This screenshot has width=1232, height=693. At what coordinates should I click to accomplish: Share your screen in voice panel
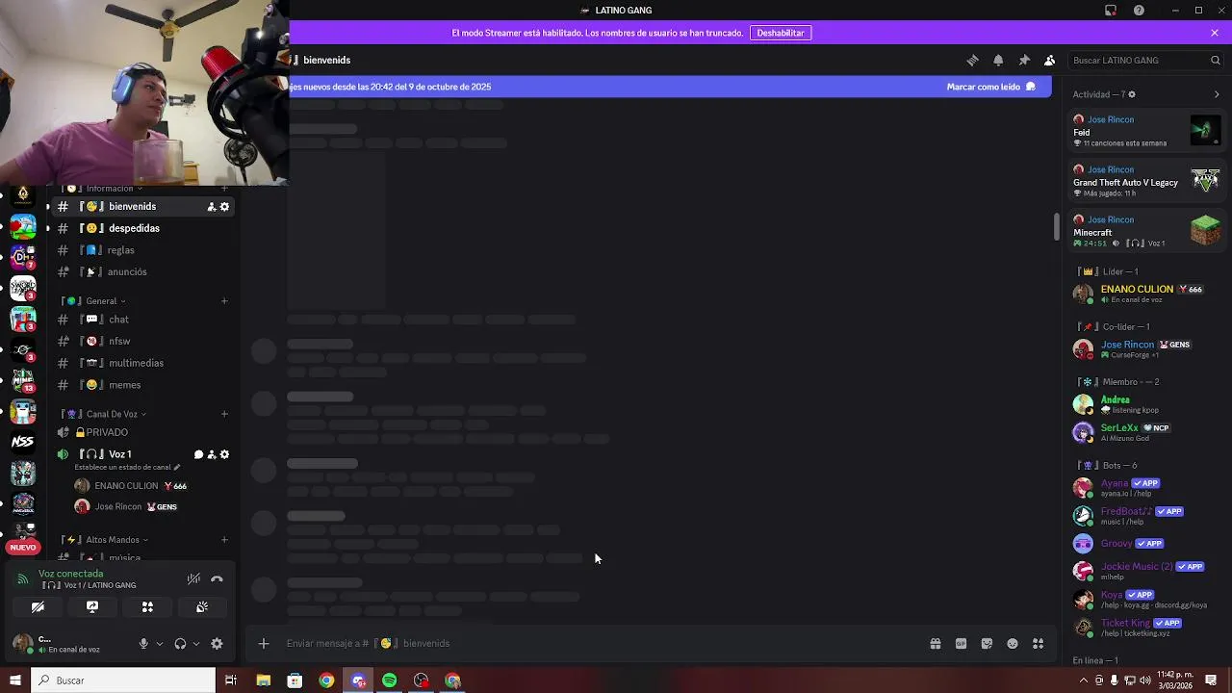[92, 607]
